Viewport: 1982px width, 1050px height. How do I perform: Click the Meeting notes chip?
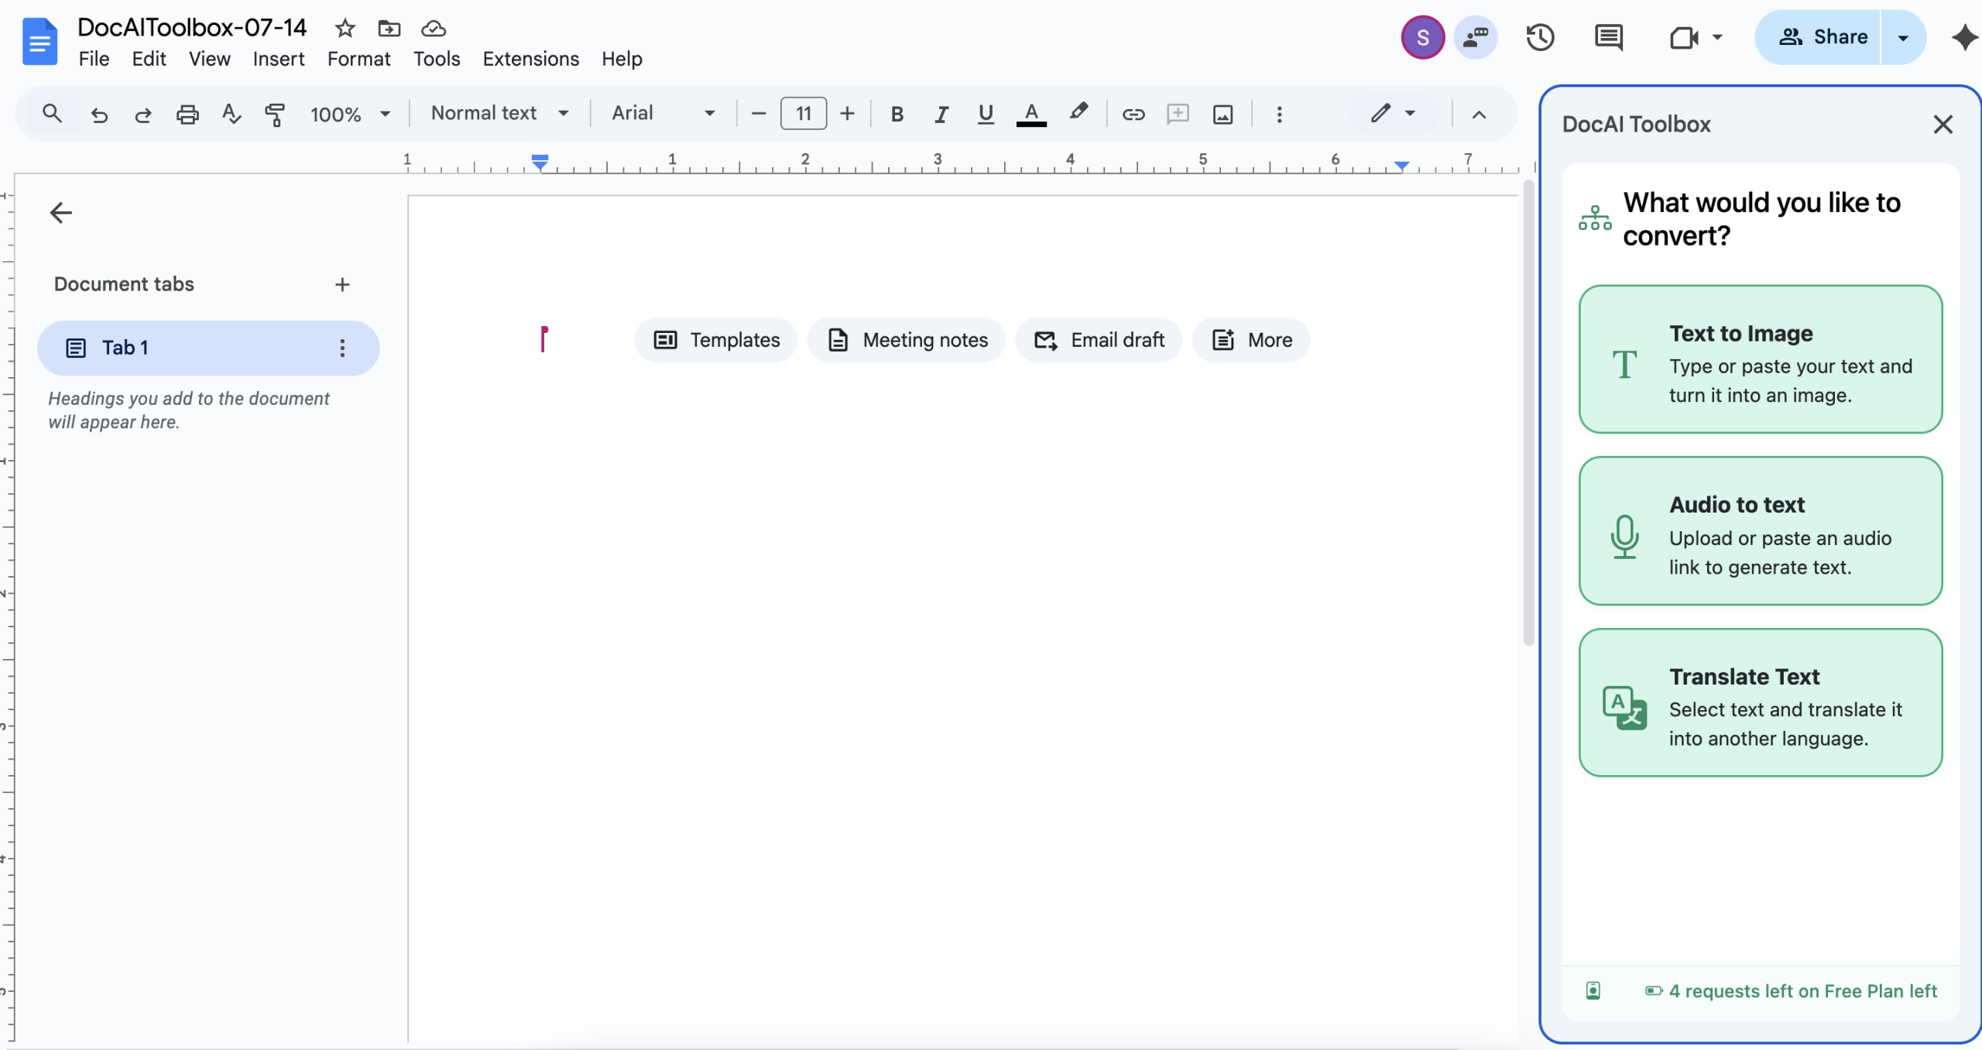click(x=907, y=340)
